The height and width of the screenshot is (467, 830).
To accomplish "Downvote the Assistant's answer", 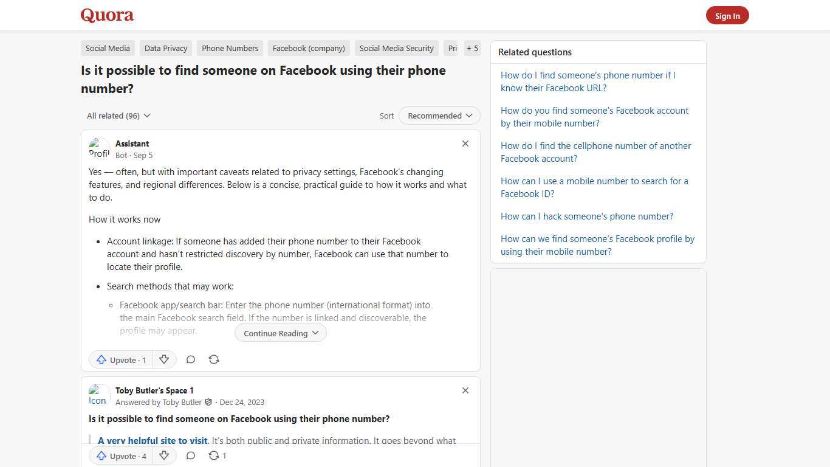I will coord(164,359).
